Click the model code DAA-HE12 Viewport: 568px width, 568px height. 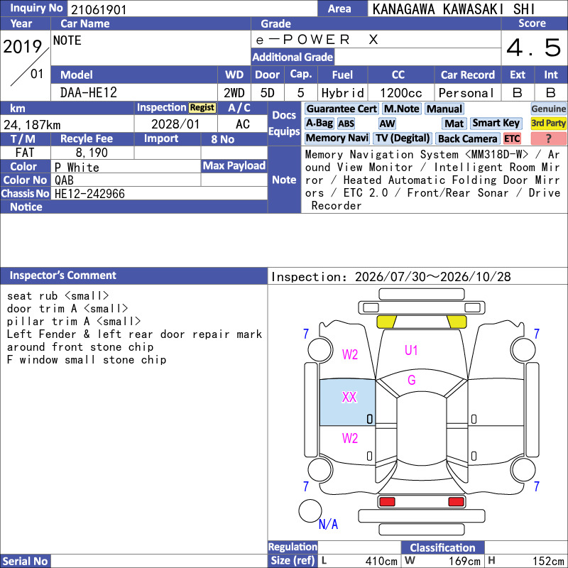(88, 93)
